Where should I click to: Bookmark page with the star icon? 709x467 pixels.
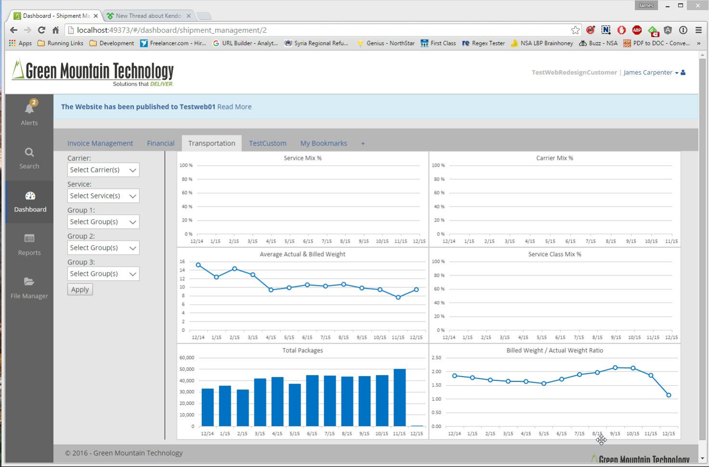[575, 30]
